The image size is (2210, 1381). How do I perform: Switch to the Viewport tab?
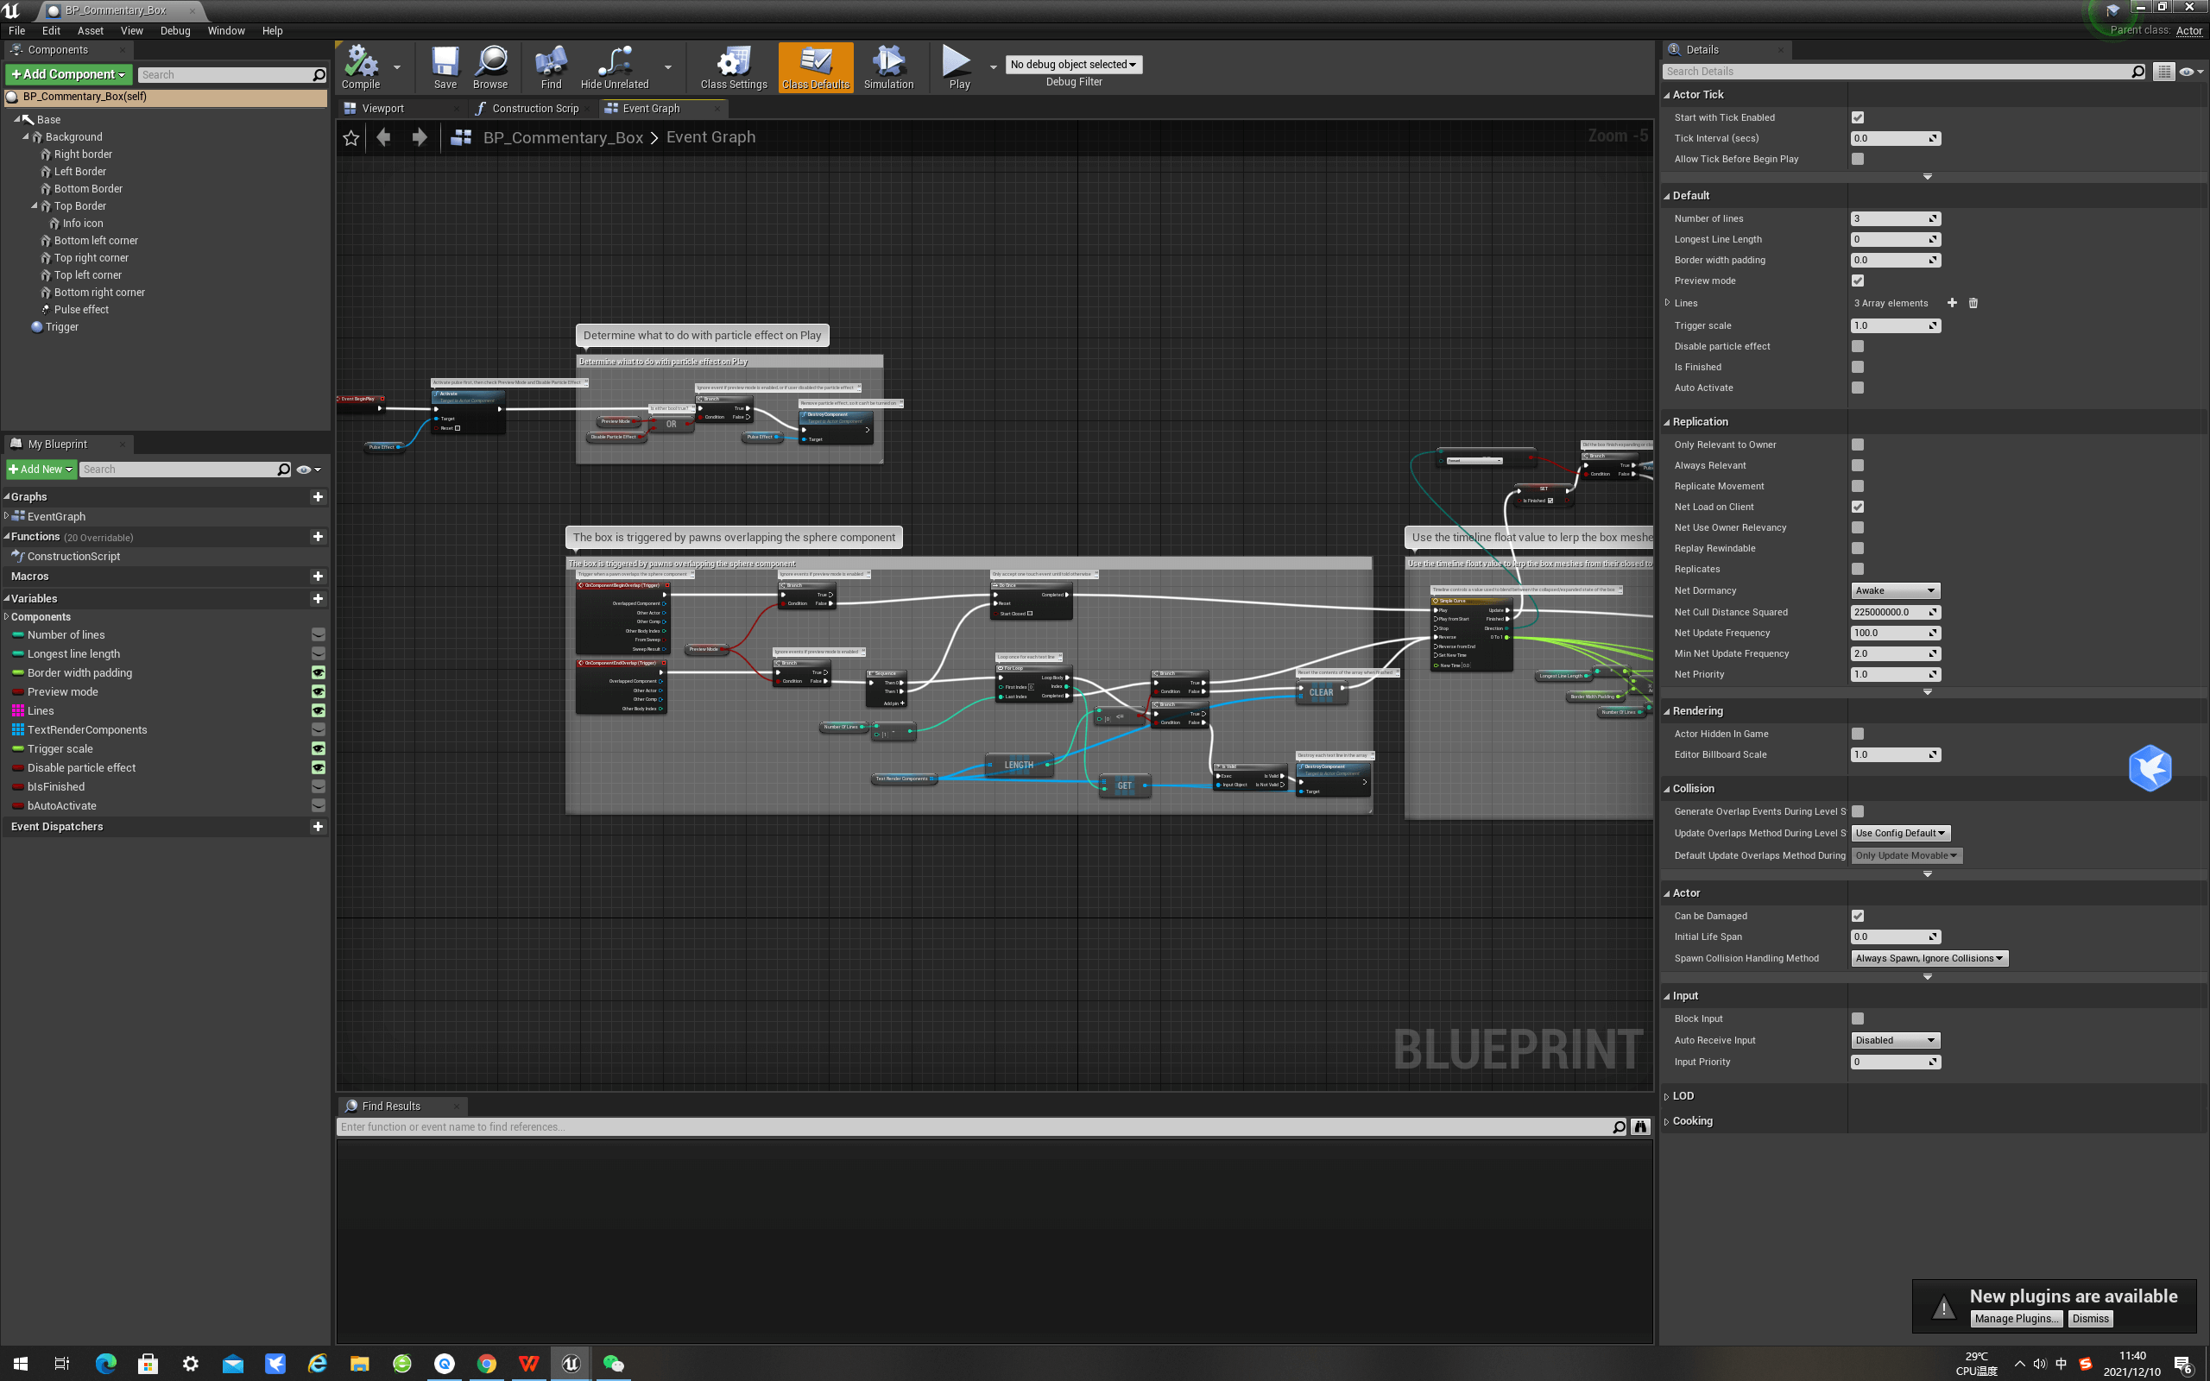coord(382,109)
